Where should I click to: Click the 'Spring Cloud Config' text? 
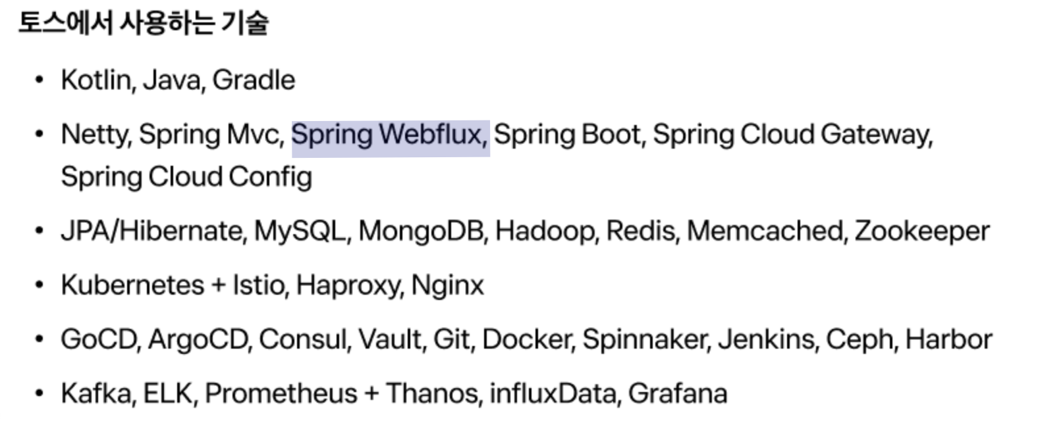click(x=186, y=177)
